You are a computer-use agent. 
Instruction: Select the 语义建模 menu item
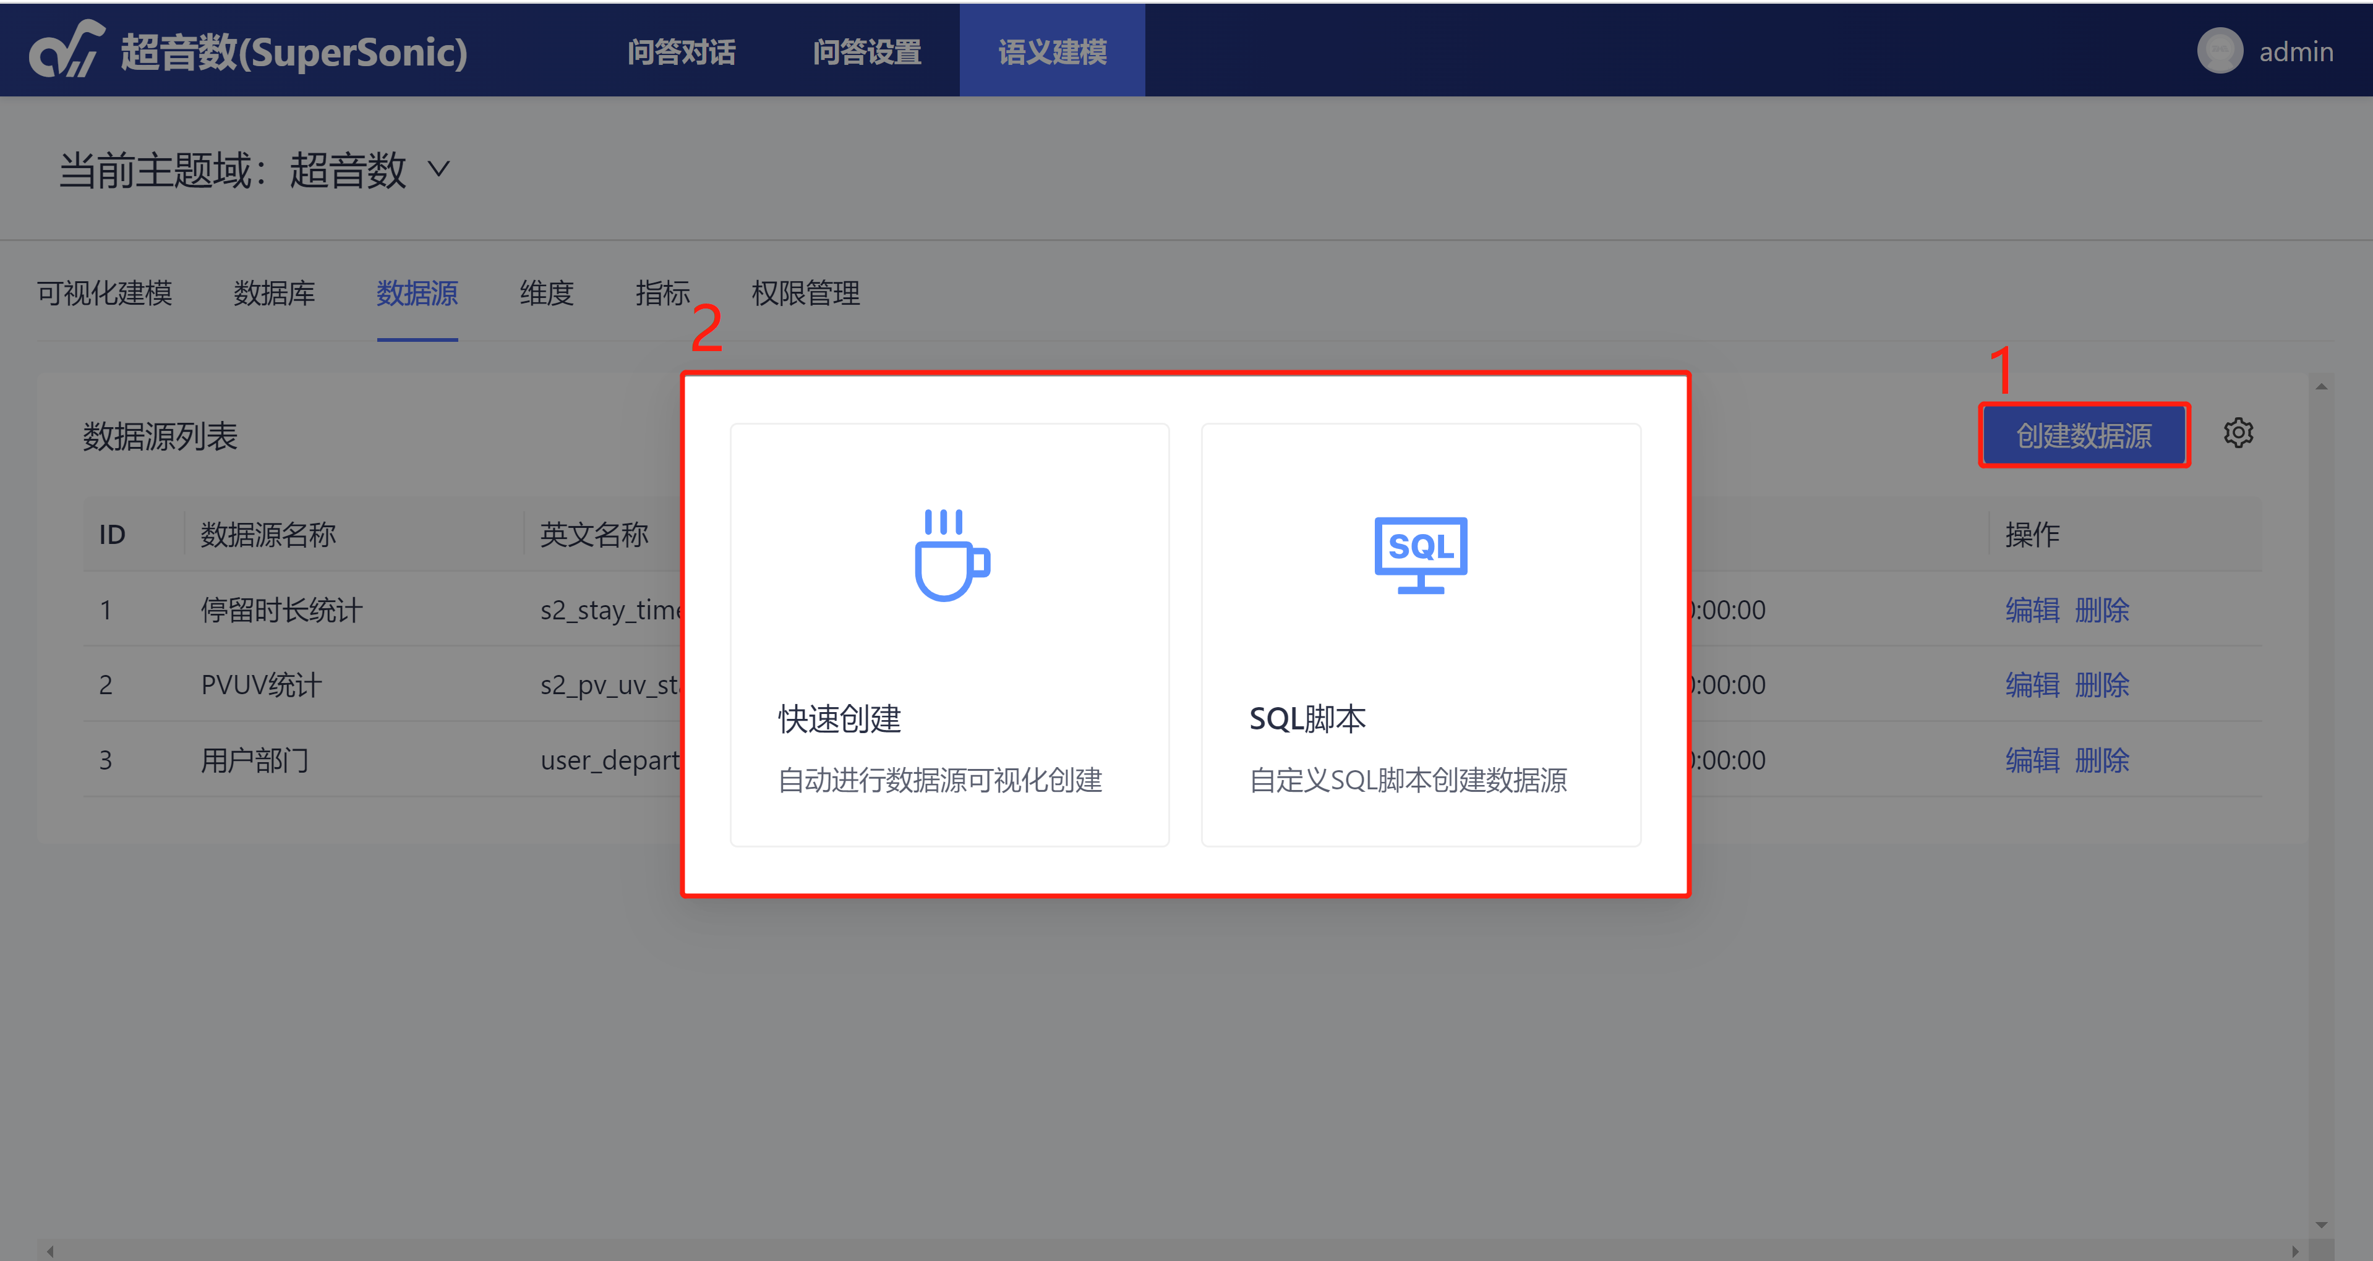pyautogui.click(x=1052, y=51)
